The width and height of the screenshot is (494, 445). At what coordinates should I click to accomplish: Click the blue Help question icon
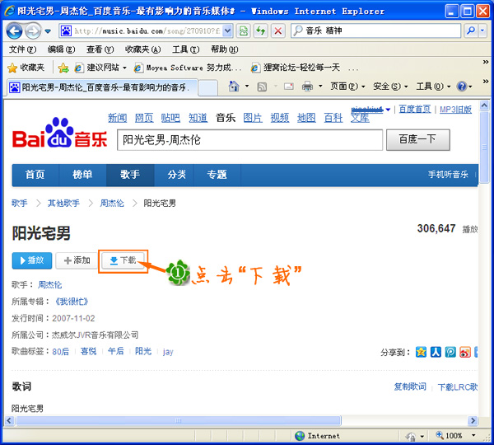coord(462,87)
